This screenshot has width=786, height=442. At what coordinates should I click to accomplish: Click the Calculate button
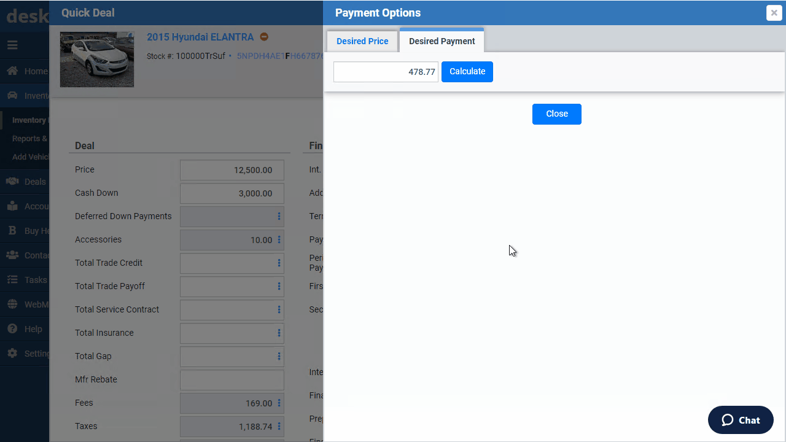[467, 71]
